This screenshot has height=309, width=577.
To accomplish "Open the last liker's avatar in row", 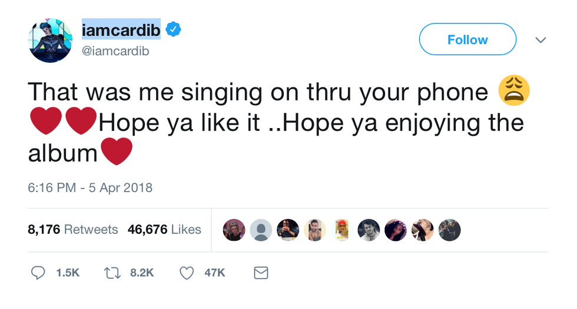I will tap(449, 230).
